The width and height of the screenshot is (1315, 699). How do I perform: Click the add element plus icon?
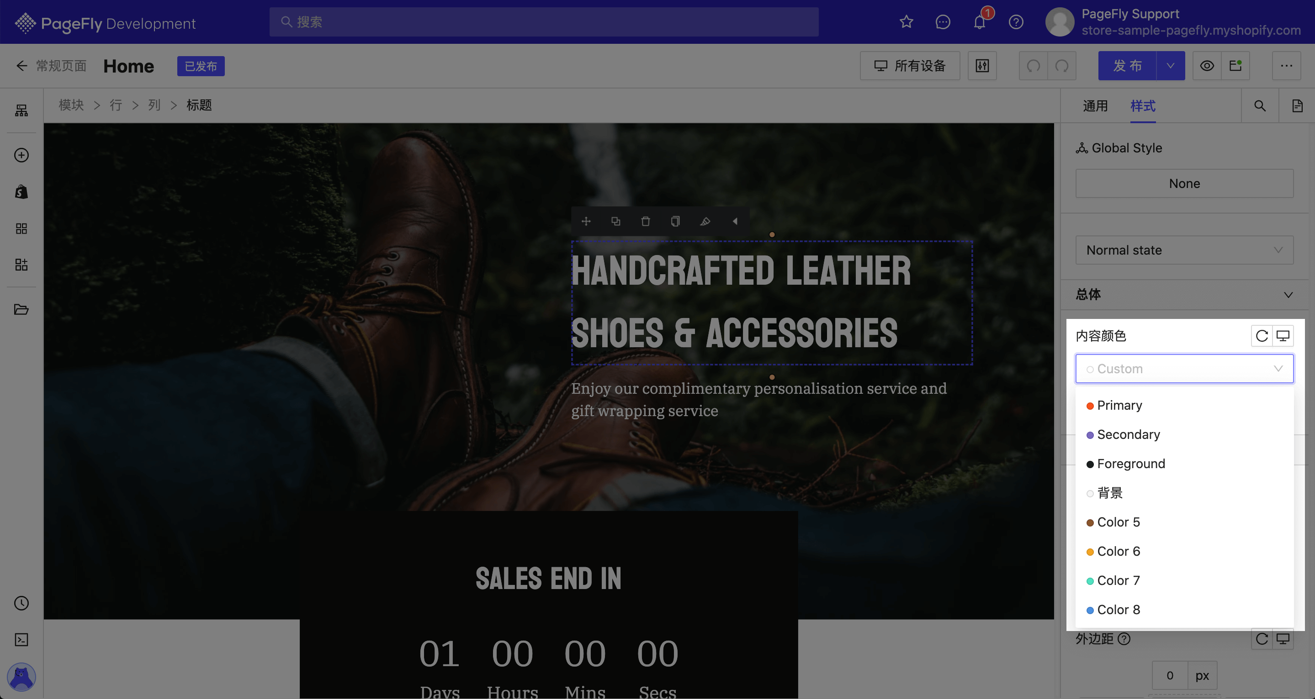(21, 155)
